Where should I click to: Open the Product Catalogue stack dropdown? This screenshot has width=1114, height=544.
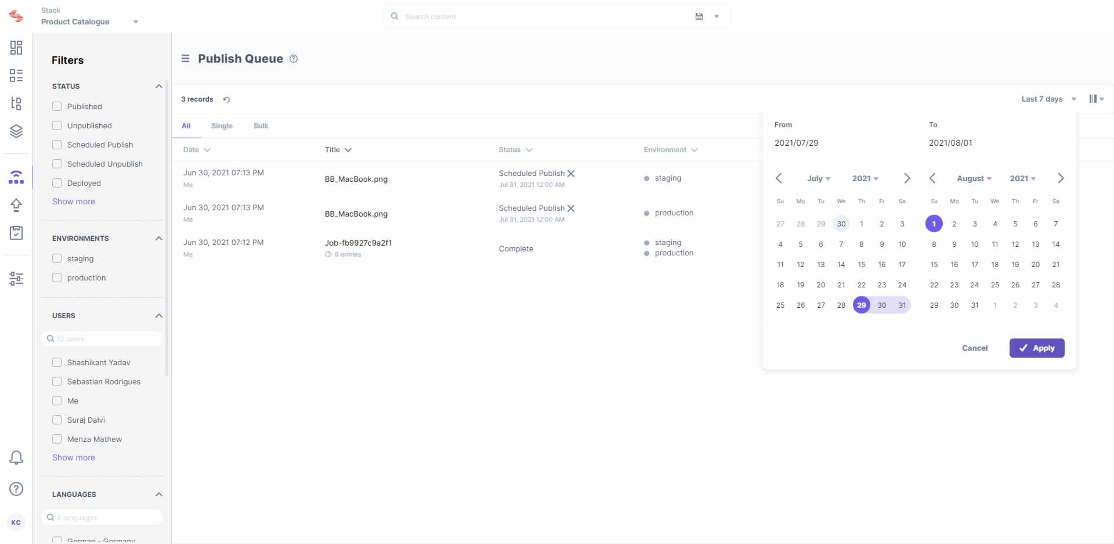coord(90,22)
